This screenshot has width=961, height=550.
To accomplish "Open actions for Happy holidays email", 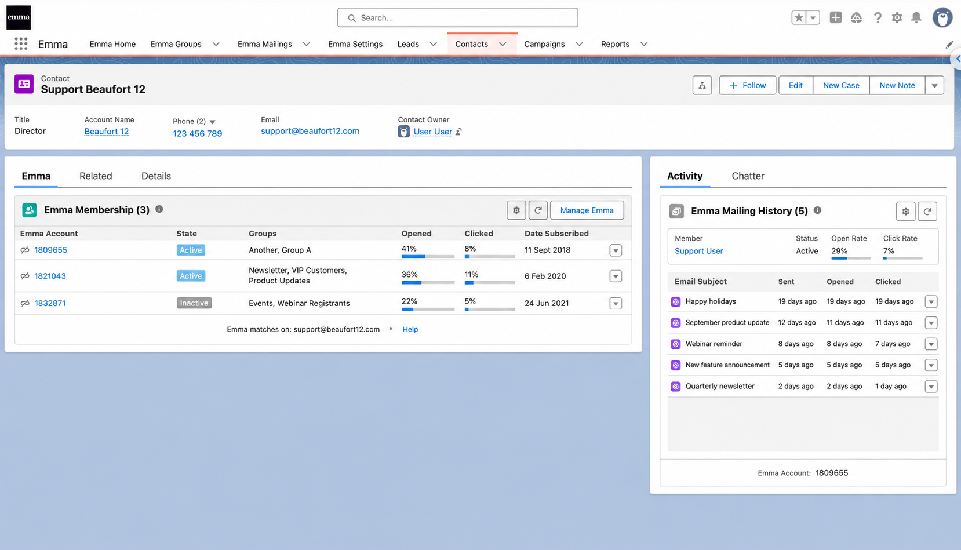I will (931, 302).
